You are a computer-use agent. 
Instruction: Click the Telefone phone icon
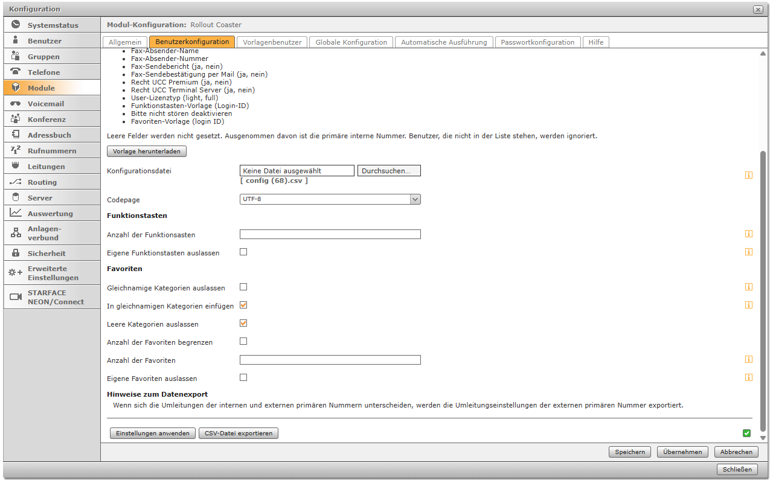(x=16, y=72)
